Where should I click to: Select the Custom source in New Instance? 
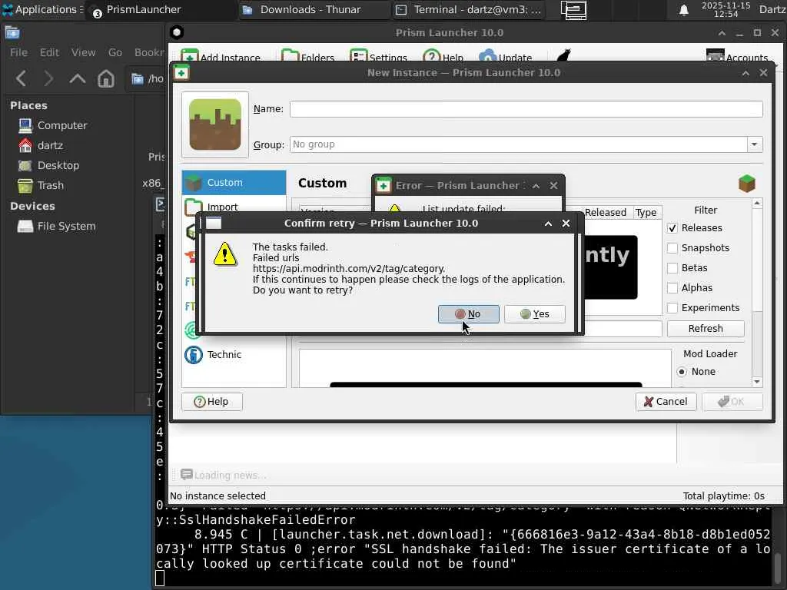click(x=234, y=183)
